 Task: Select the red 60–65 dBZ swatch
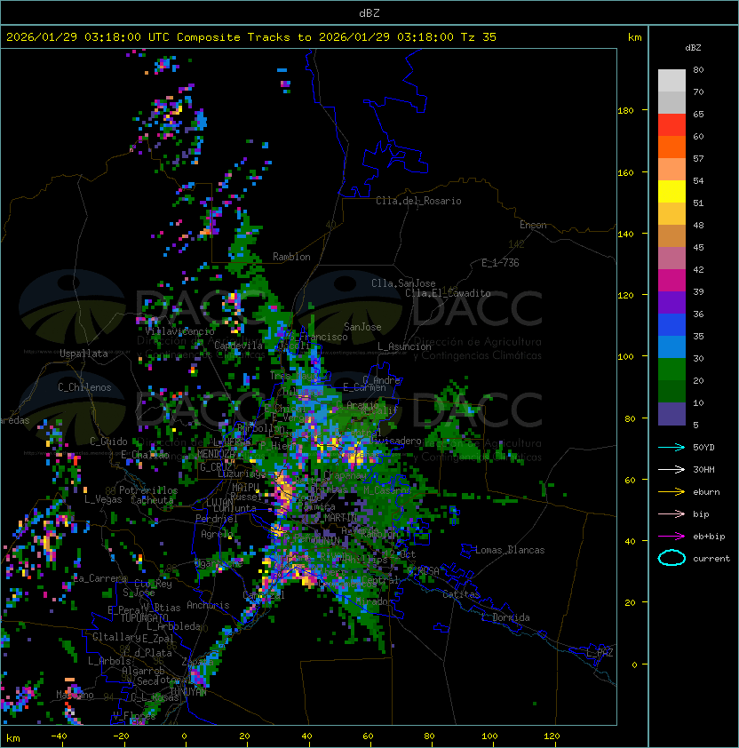[x=671, y=125]
